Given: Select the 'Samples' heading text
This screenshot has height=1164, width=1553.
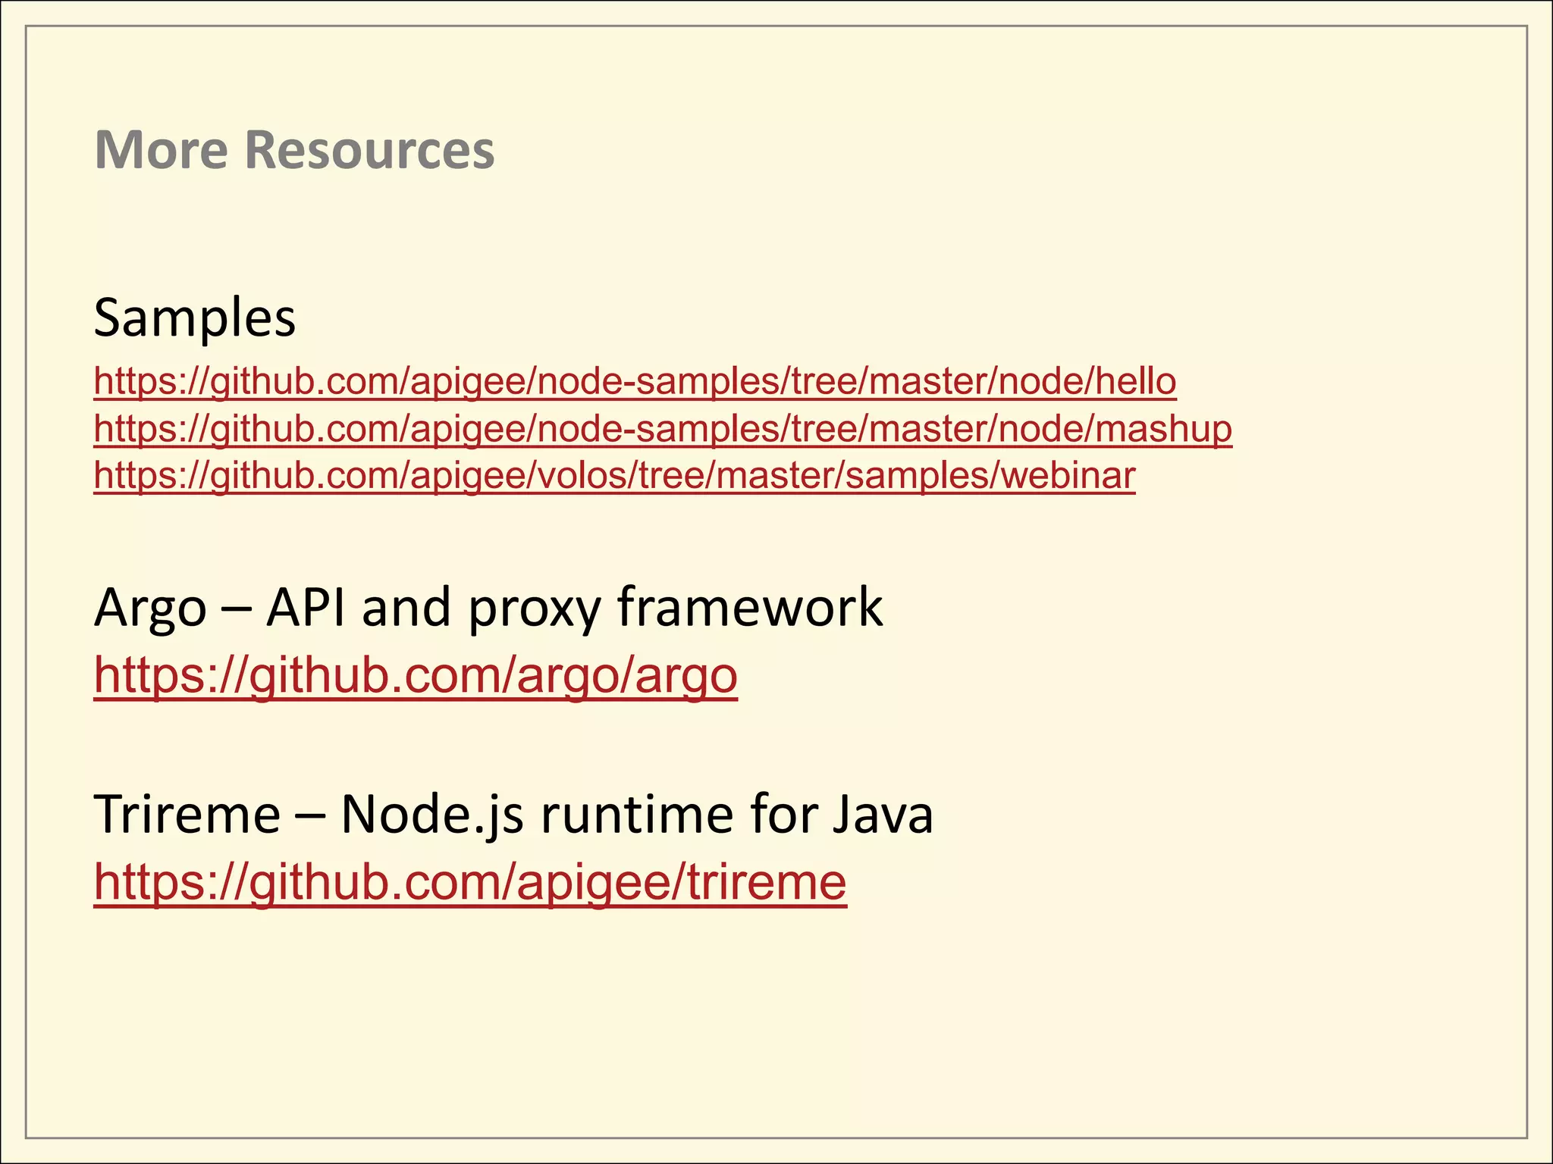Looking at the screenshot, I should pyautogui.click(x=195, y=318).
